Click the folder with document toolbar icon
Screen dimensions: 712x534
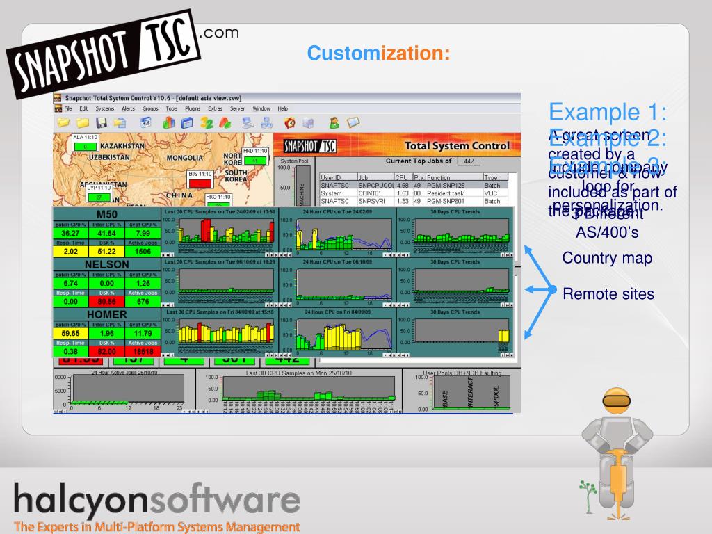[x=120, y=122]
